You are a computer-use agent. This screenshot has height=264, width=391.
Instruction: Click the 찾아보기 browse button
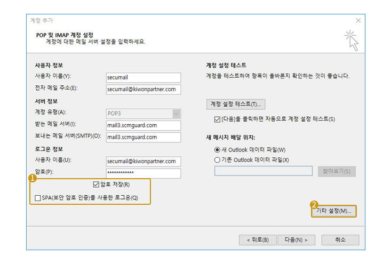[337, 171]
